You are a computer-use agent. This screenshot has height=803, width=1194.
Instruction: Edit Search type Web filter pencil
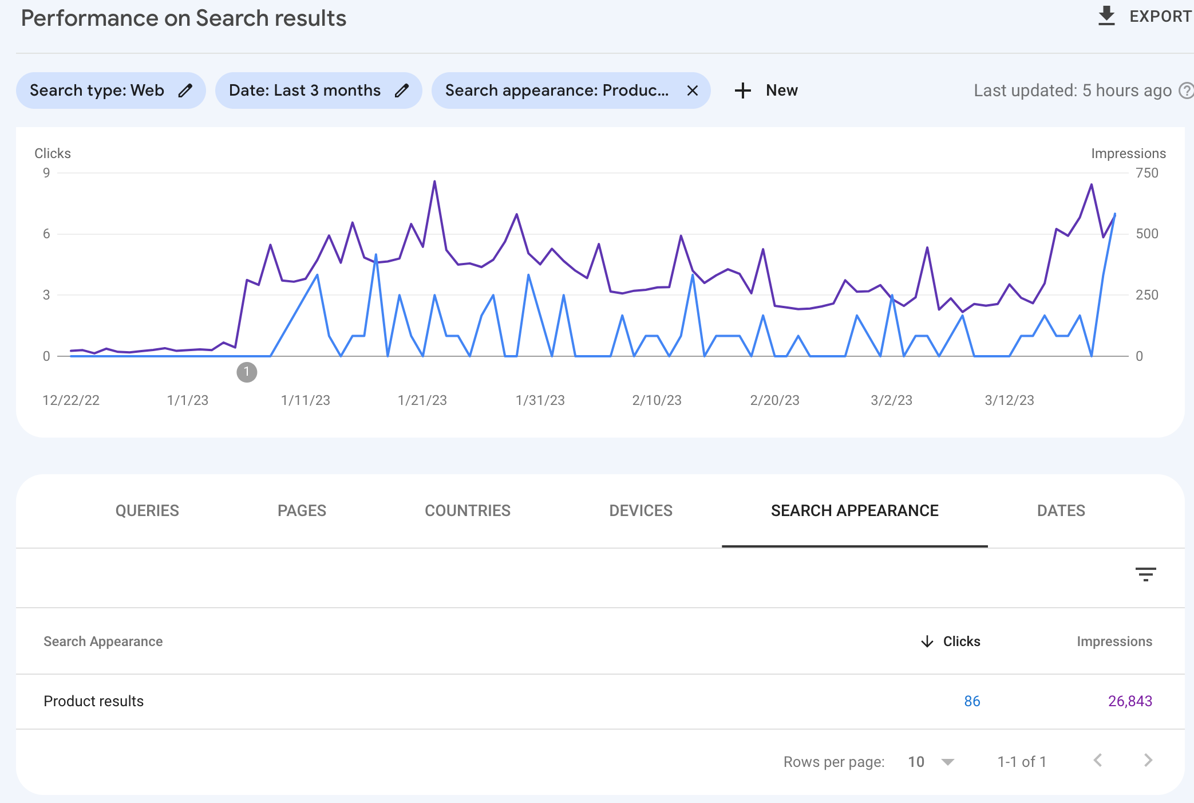[185, 90]
